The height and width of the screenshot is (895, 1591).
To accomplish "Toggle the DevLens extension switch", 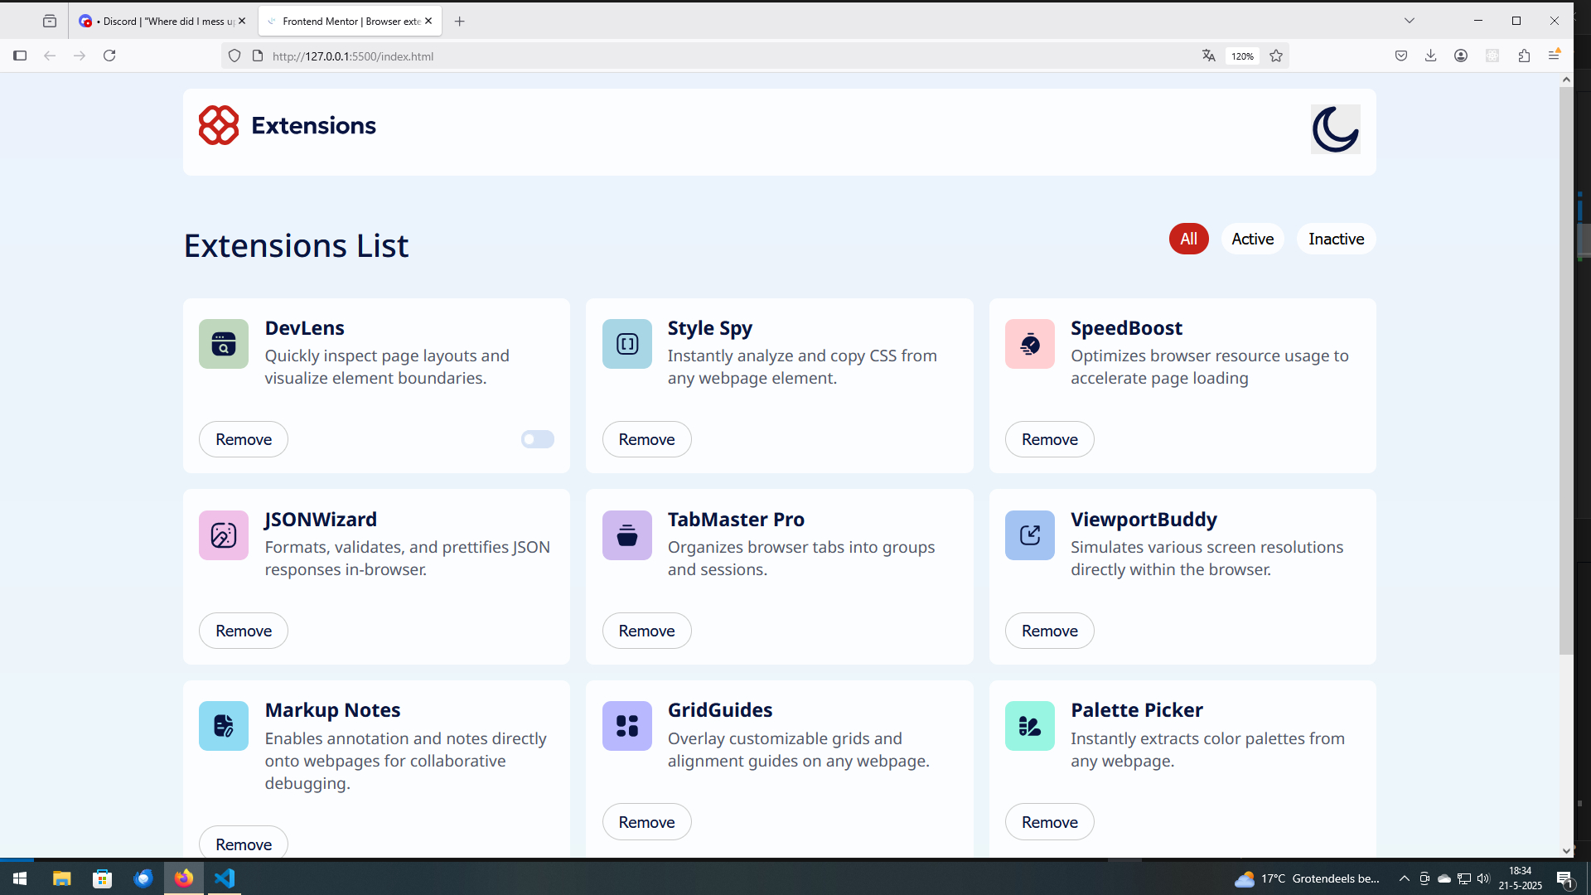I will 537,439.
